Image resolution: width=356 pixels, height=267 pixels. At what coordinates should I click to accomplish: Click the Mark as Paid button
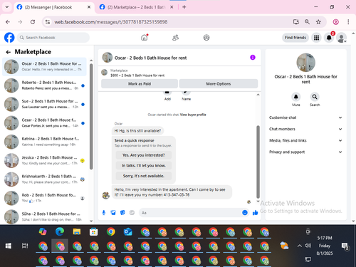coord(140,84)
